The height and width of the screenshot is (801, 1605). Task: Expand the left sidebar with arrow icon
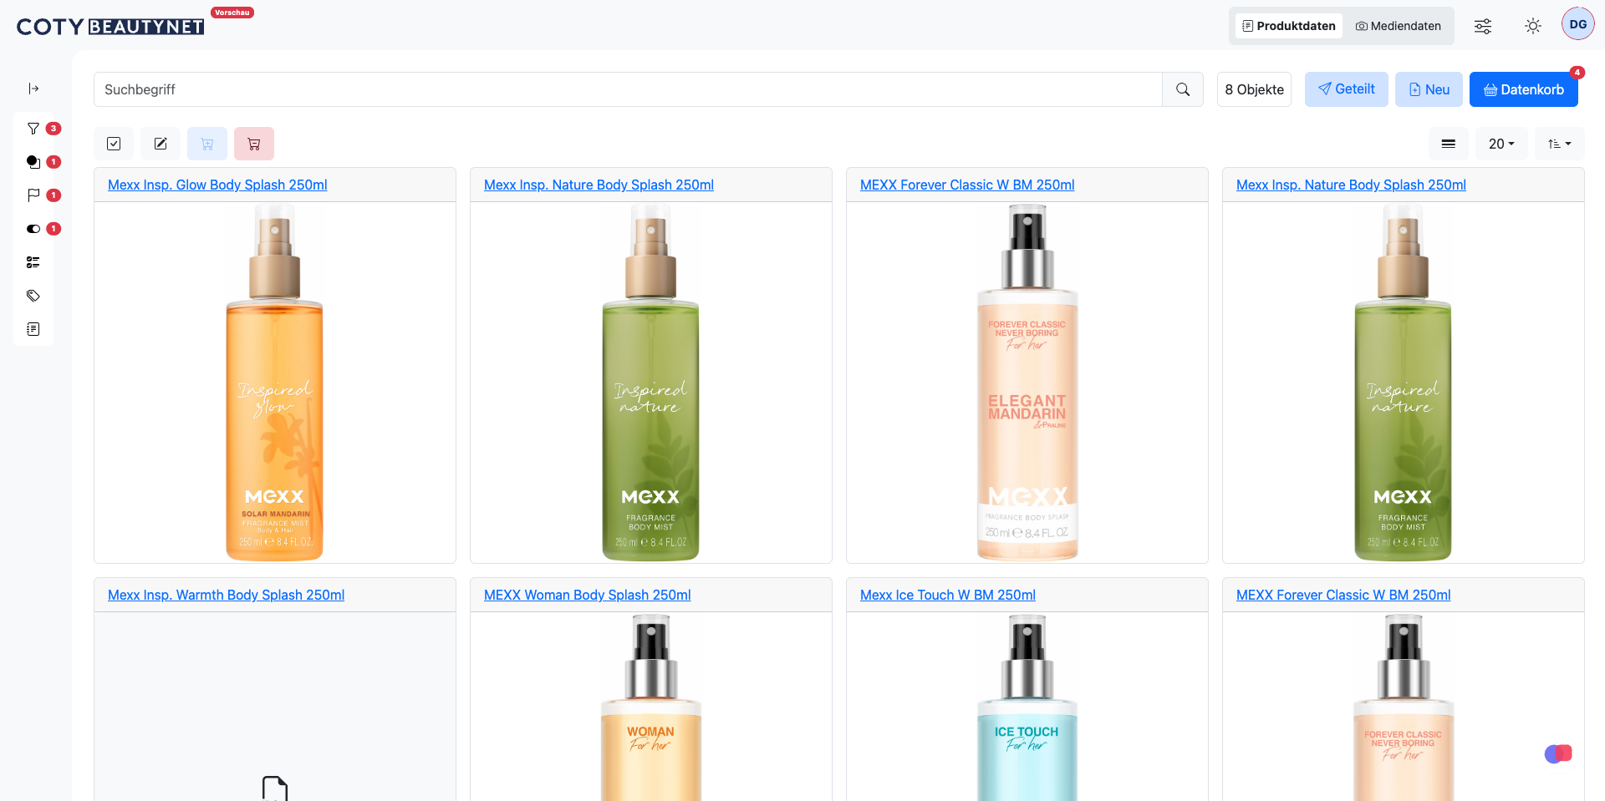point(33,89)
